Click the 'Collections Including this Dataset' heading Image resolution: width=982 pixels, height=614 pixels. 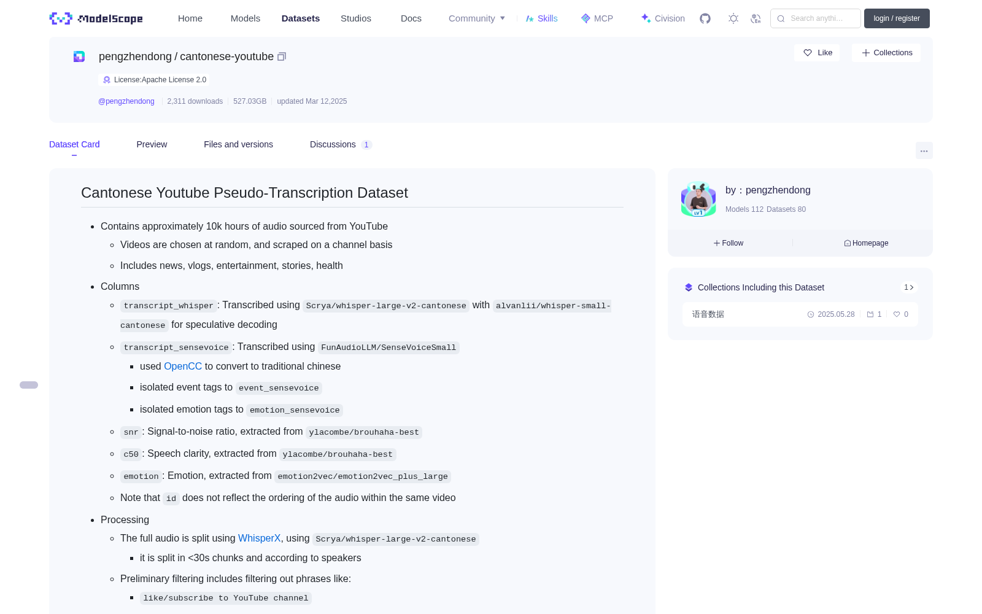[761, 287]
